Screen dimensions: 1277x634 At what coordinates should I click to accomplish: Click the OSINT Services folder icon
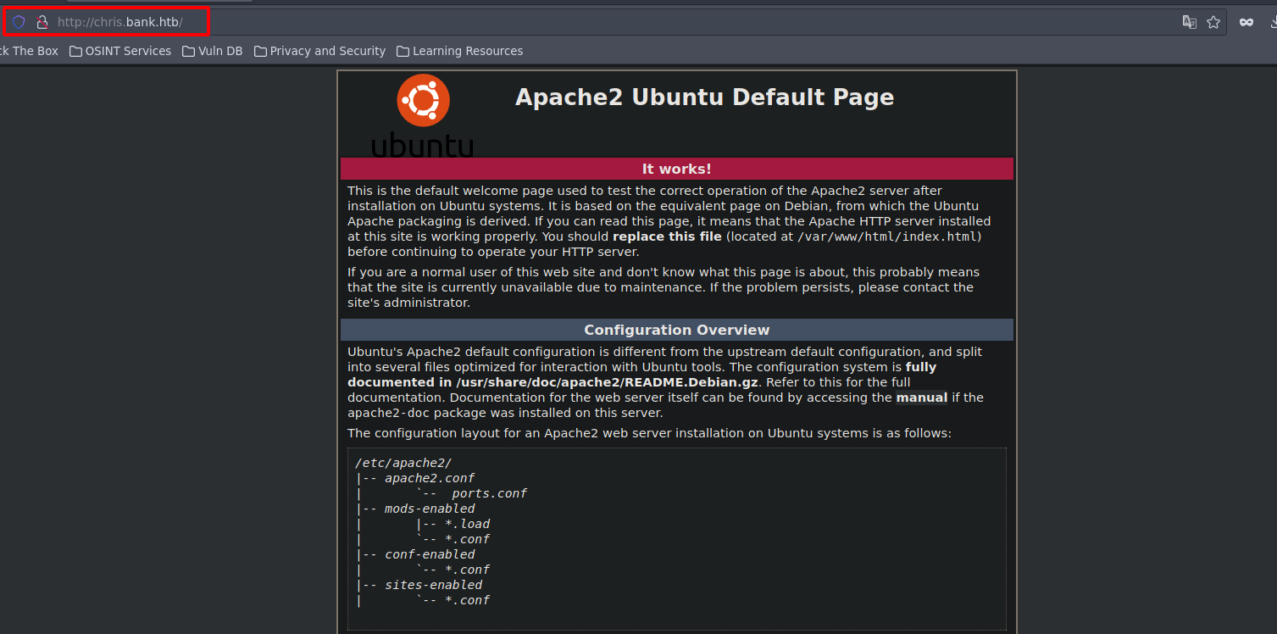[76, 51]
